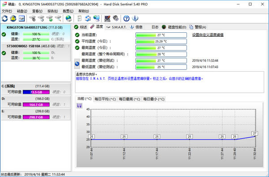This screenshot has height=177, width=269.
Task: Click the text document report icon
Action: point(79,18)
